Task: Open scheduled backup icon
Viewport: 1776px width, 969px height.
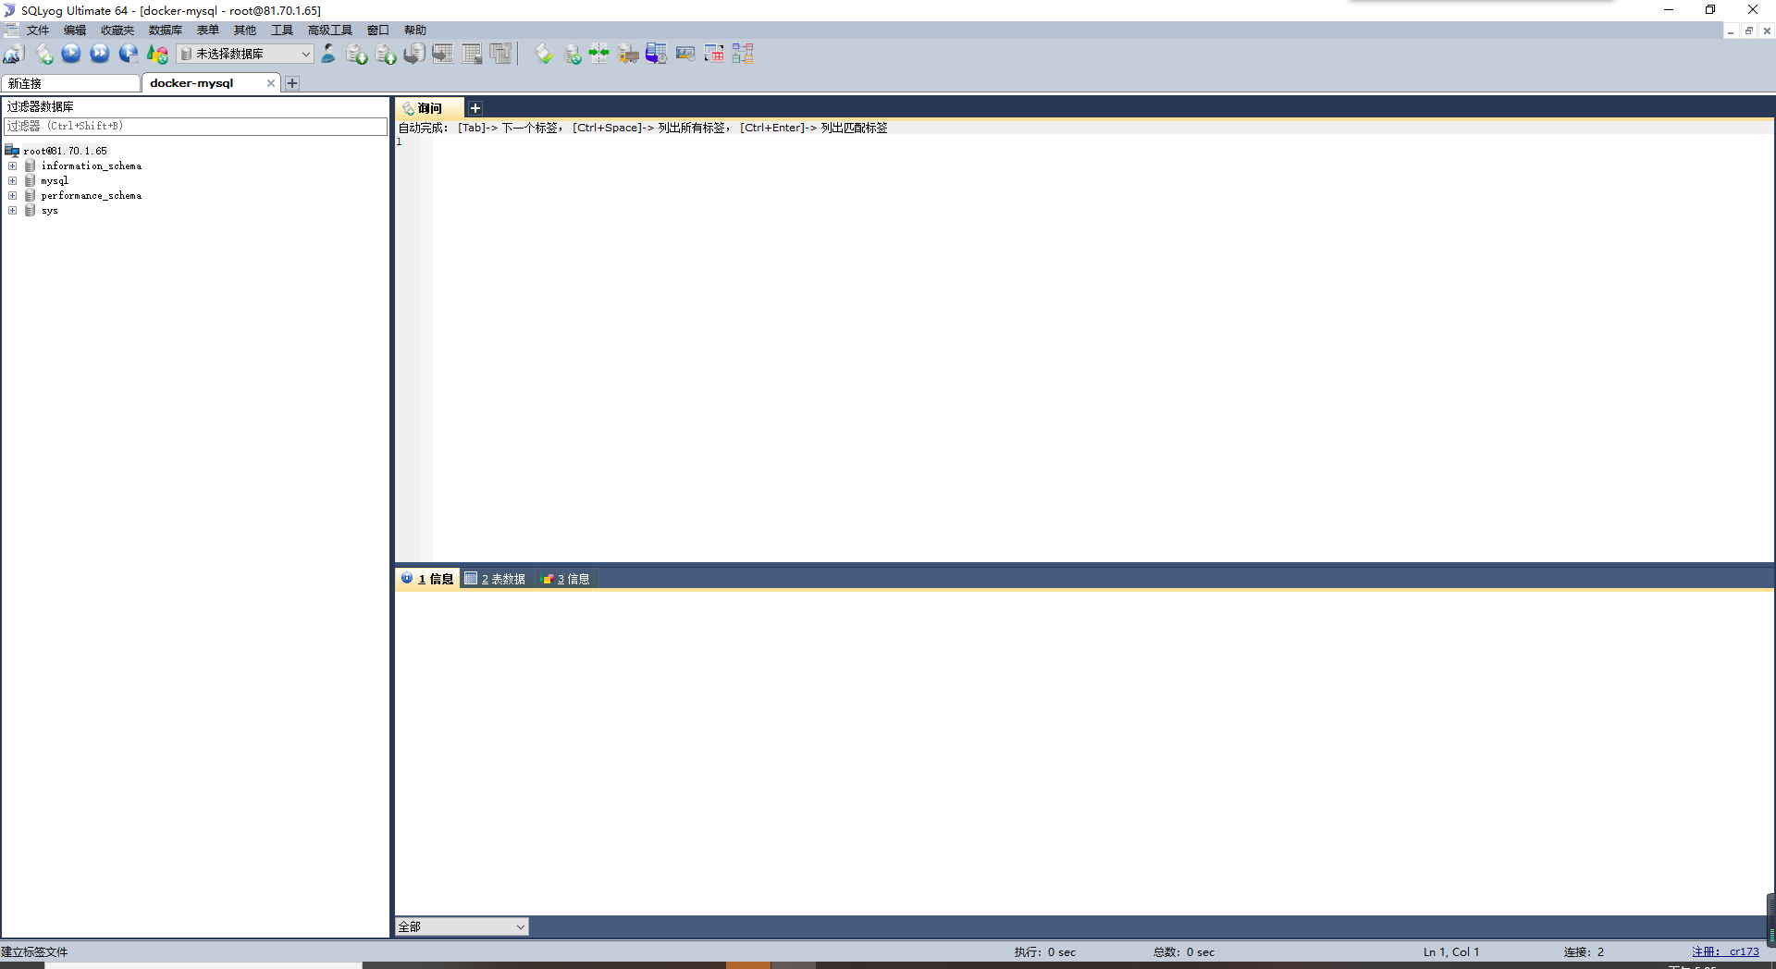Action: pos(657,54)
